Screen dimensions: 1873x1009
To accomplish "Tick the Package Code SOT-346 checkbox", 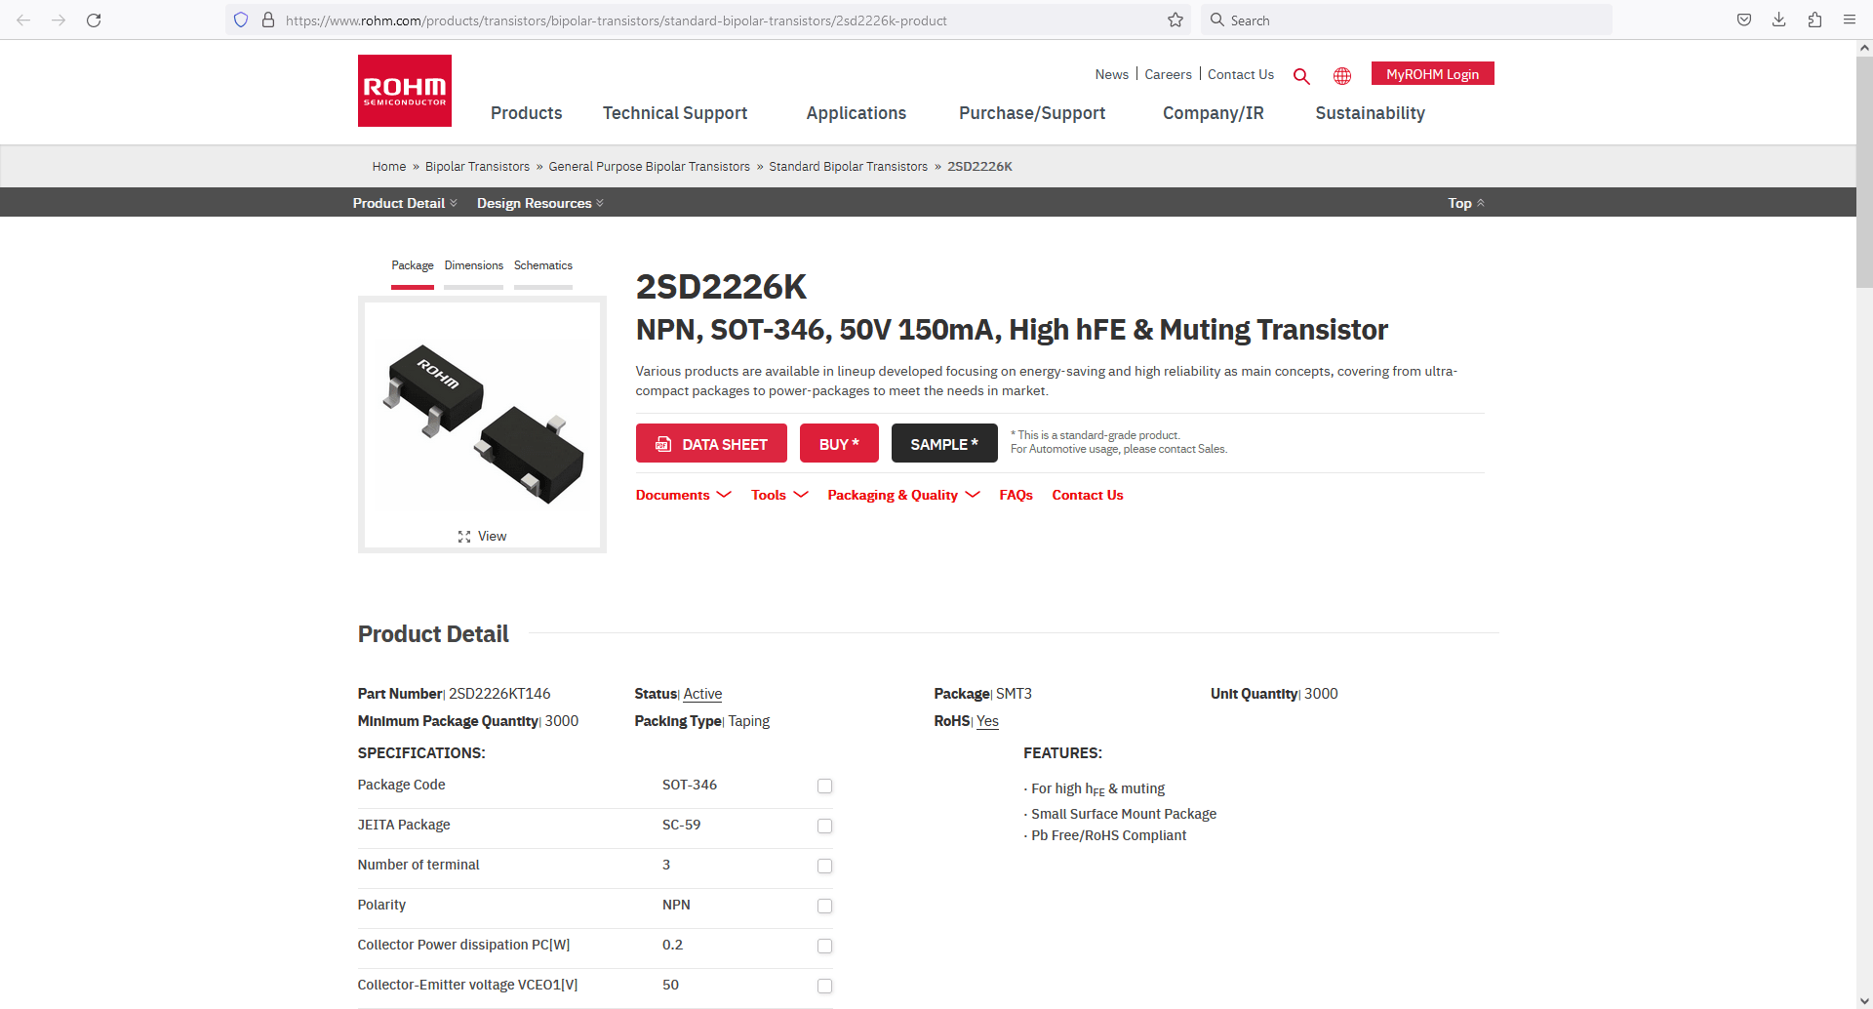I will pos(824,786).
